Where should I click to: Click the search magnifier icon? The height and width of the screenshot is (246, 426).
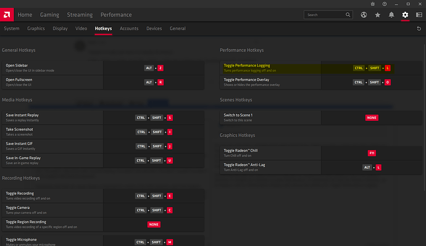pyautogui.click(x=348, y=15)
